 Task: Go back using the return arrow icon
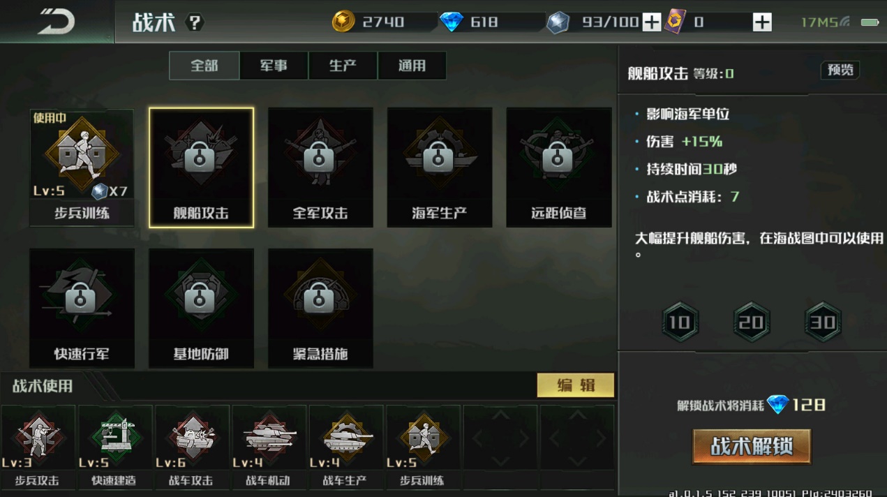[57, 22]
